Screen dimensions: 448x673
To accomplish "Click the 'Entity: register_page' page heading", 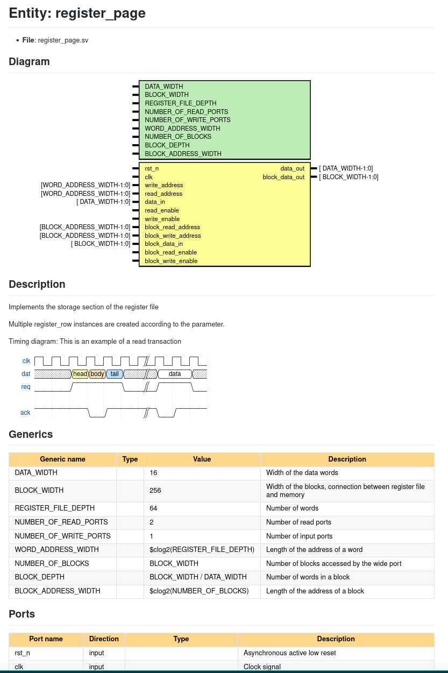I will tap(77, 13).
